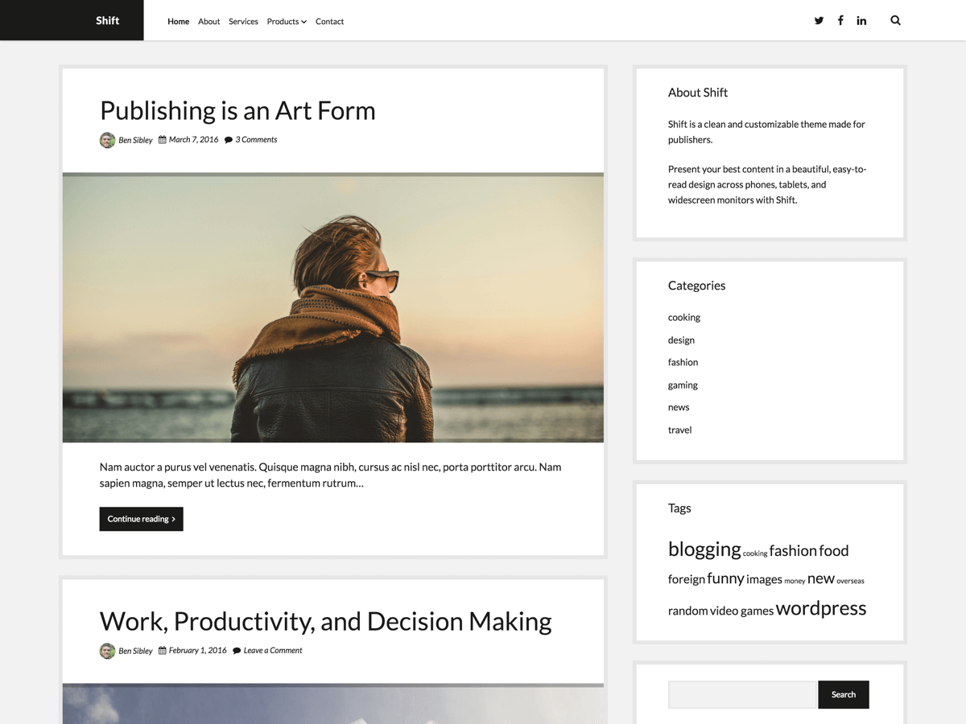Click the Continue reading button
966x724 pixels.
point(141,519)
